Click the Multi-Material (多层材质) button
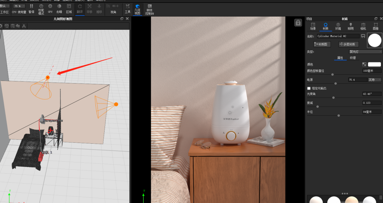Screen dimensions: 383x203 349,44
